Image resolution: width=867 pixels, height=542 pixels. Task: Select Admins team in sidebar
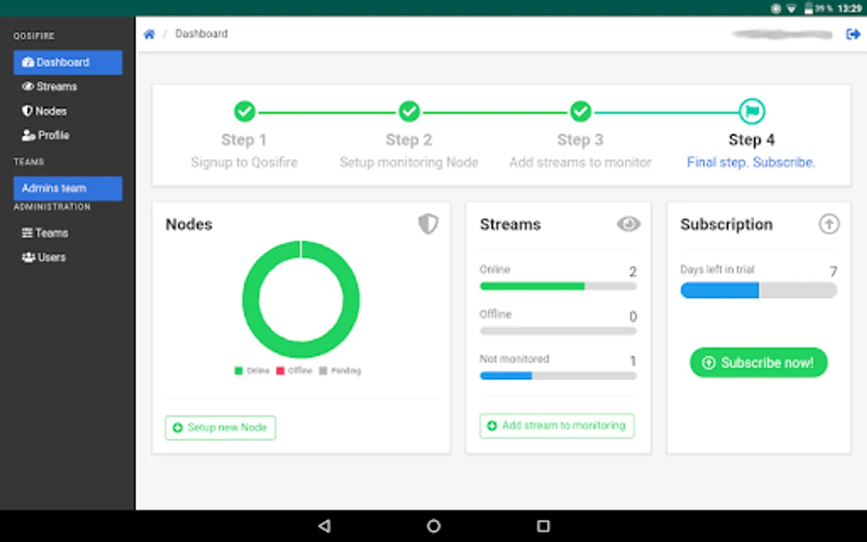68,188
